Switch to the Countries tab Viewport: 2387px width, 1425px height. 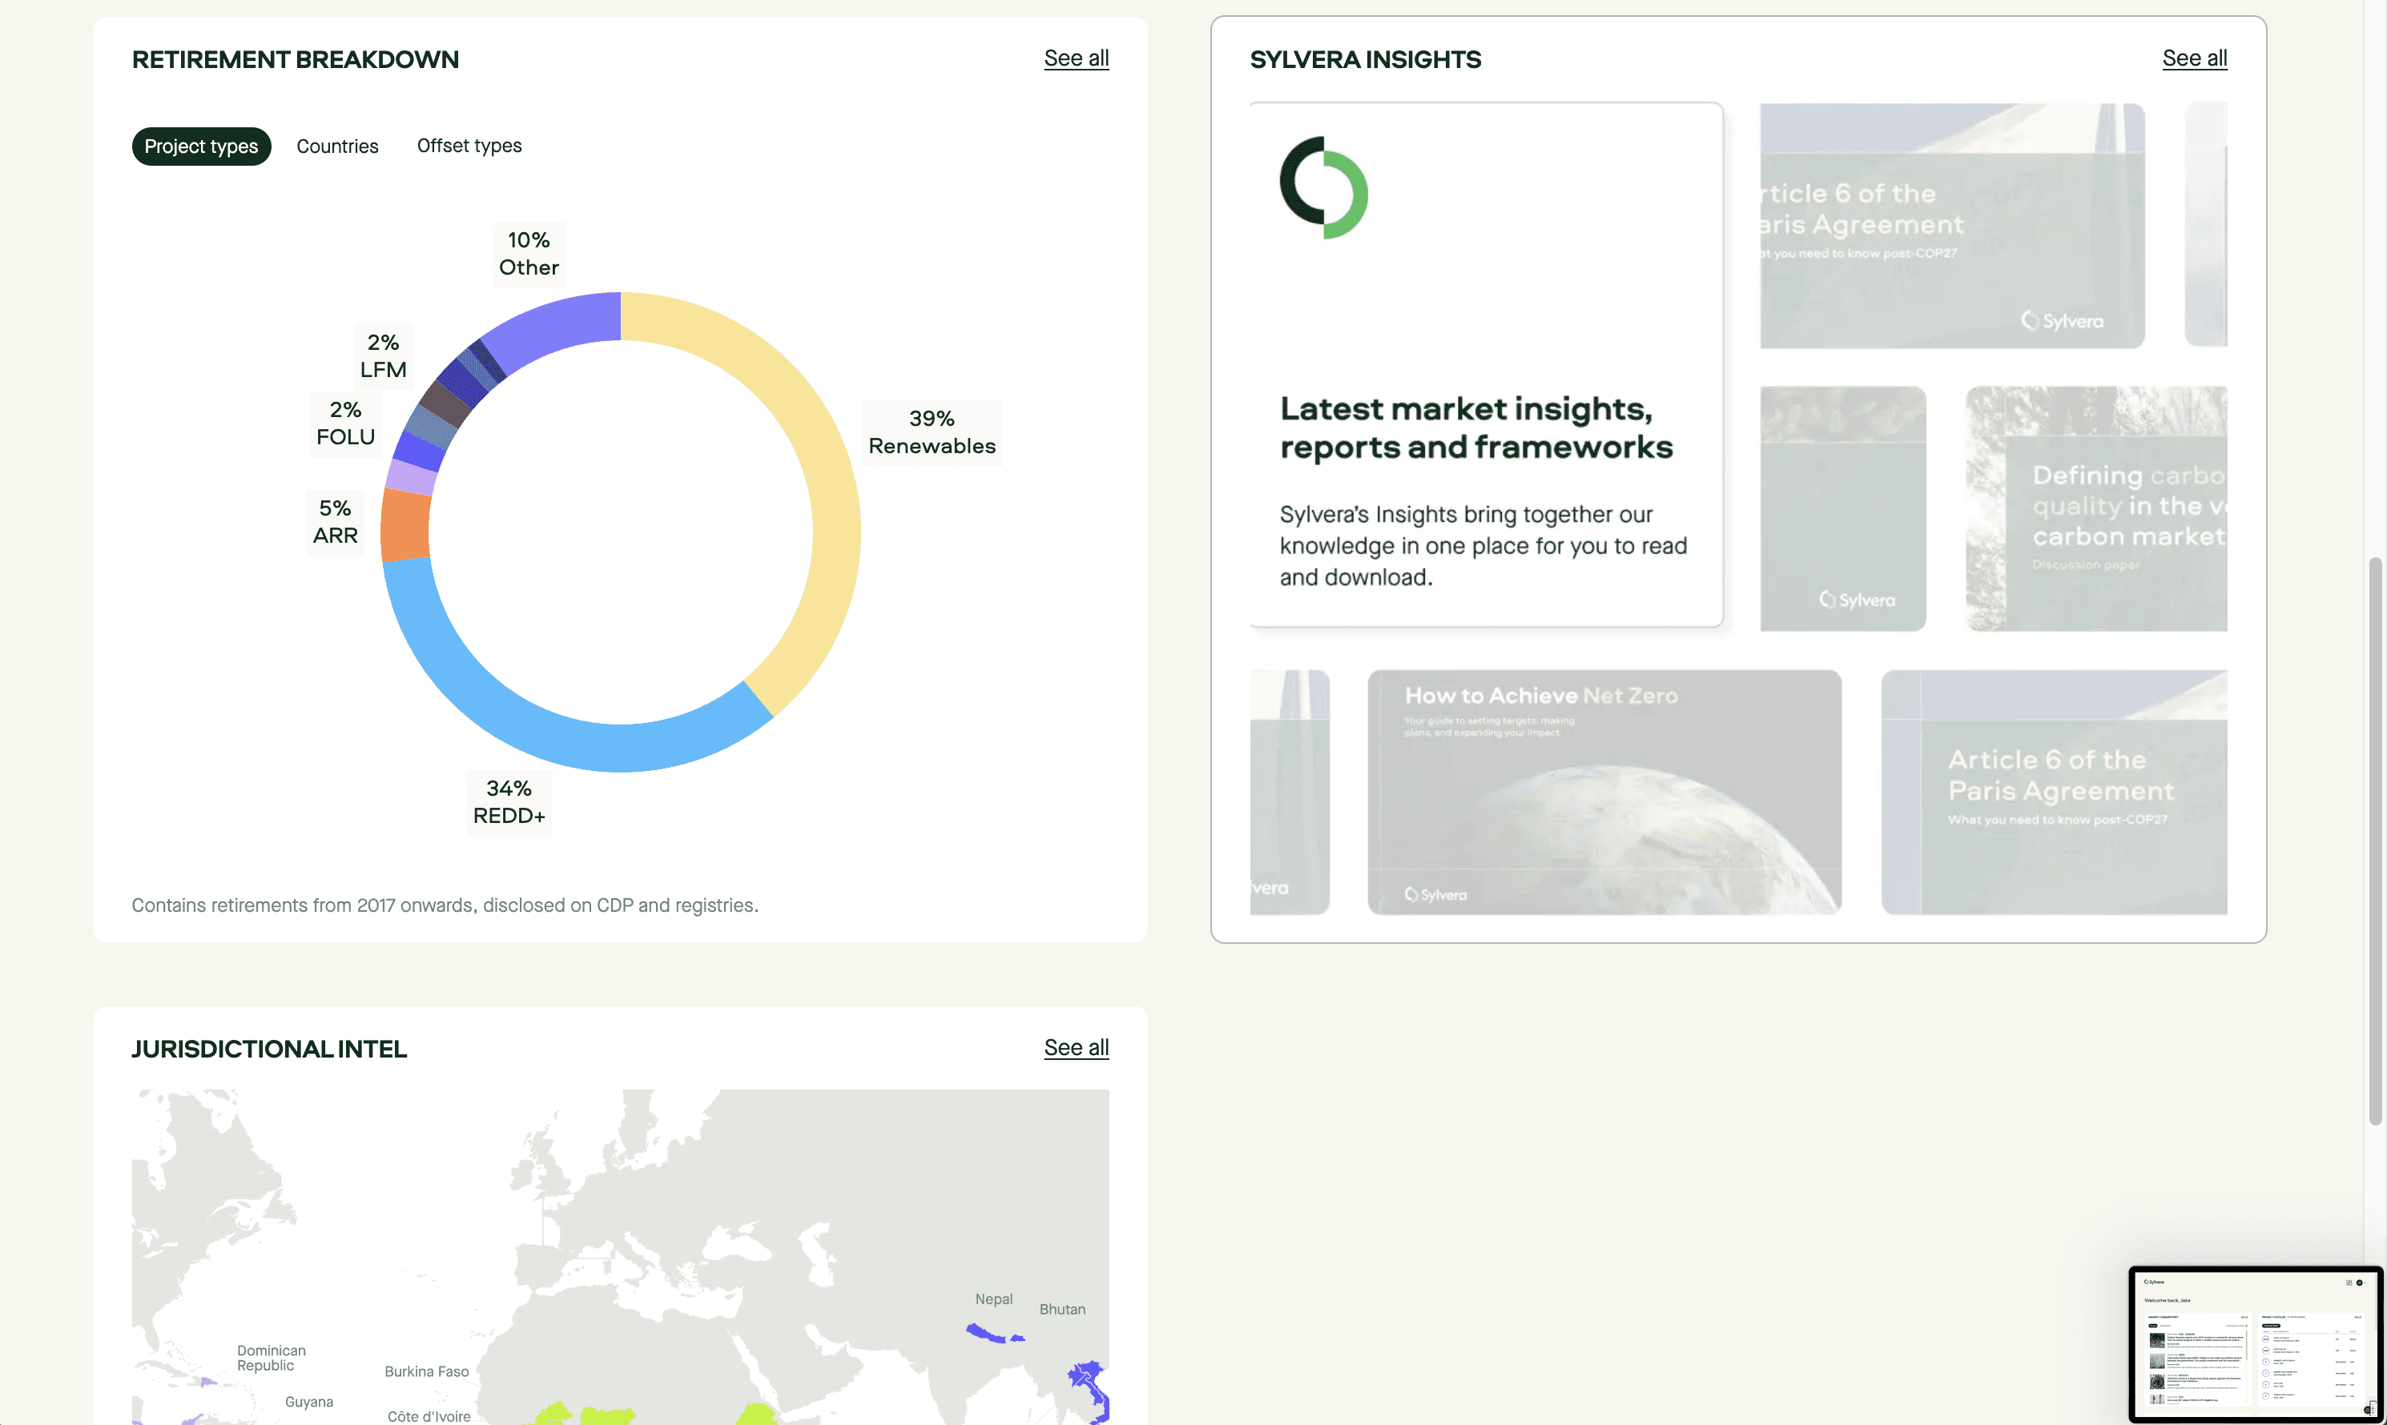pyautogui.click(x=337, y=146)
